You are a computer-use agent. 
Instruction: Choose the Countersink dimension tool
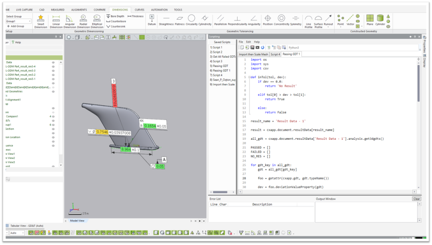pyautogui.click(x=116, y=26)
